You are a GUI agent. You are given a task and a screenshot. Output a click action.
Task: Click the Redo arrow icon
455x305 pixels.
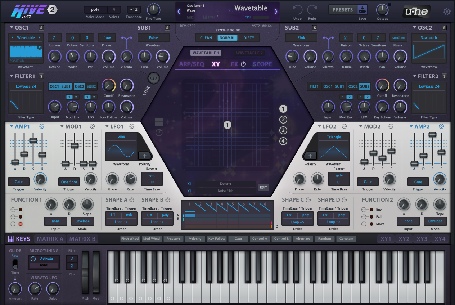(312, 10)
